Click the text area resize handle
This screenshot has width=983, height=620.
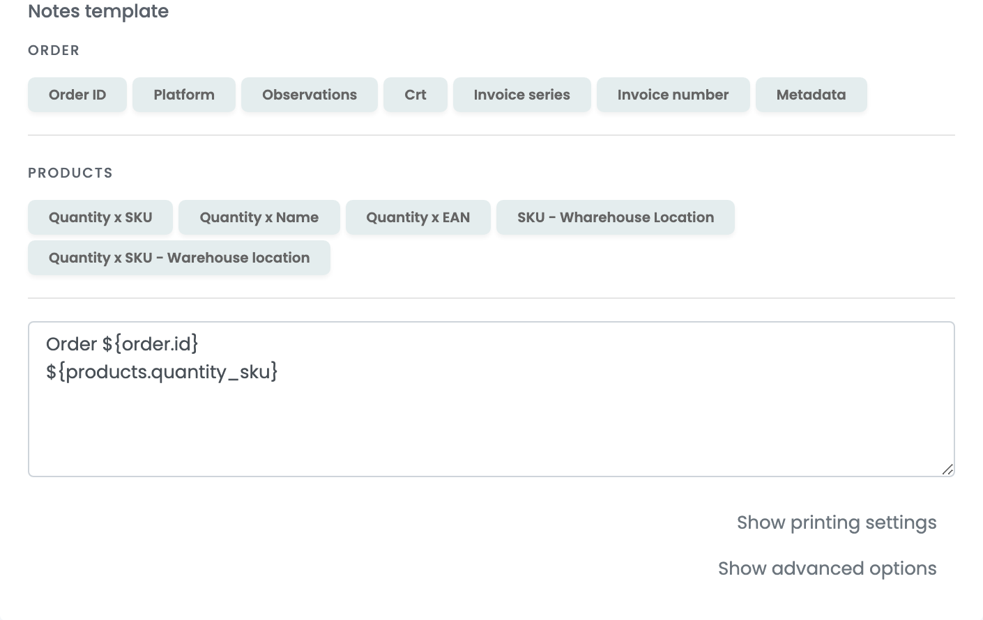[947, 470]
